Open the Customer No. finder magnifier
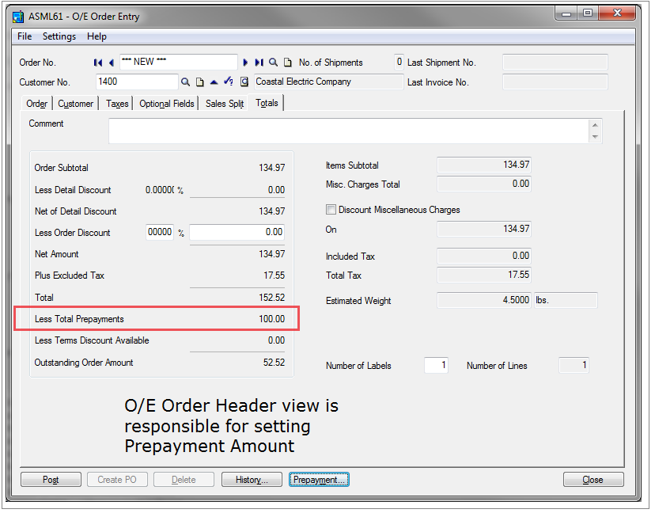The height and width of the screenshot is (513, 655). click(186, 82)
